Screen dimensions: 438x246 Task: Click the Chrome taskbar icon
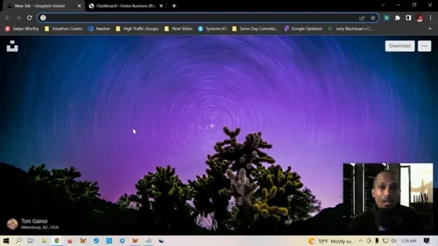pos(57,241)
